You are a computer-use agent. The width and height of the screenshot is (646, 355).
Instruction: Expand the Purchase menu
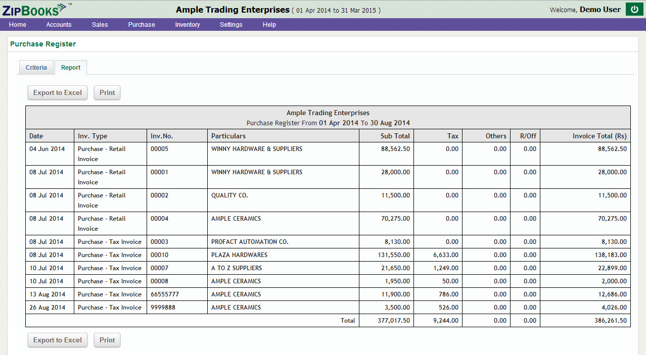click(142, 25)
